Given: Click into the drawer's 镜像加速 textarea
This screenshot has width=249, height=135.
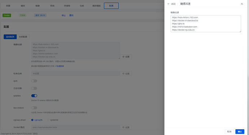Looking at the screenshot, I should click(206, 24).
